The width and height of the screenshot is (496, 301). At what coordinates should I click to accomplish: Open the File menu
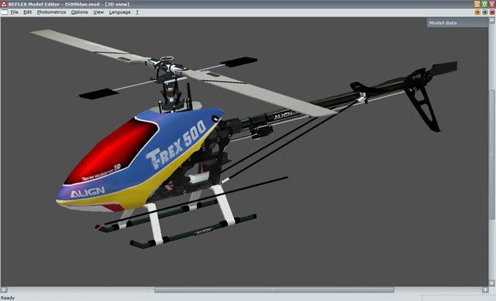pos(14,12)
